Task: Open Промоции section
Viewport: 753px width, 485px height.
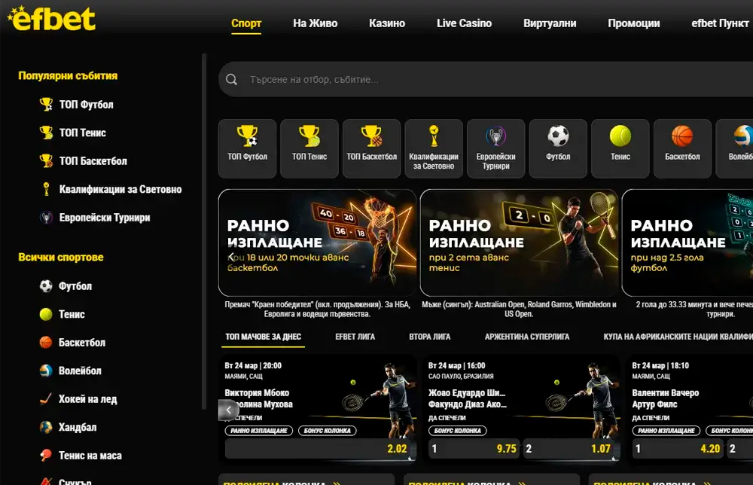Action: coord(634,23)
